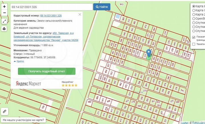Select the third Спутник radio option
The height and width of the screenshot is (124, 205).
pos(194,31)
